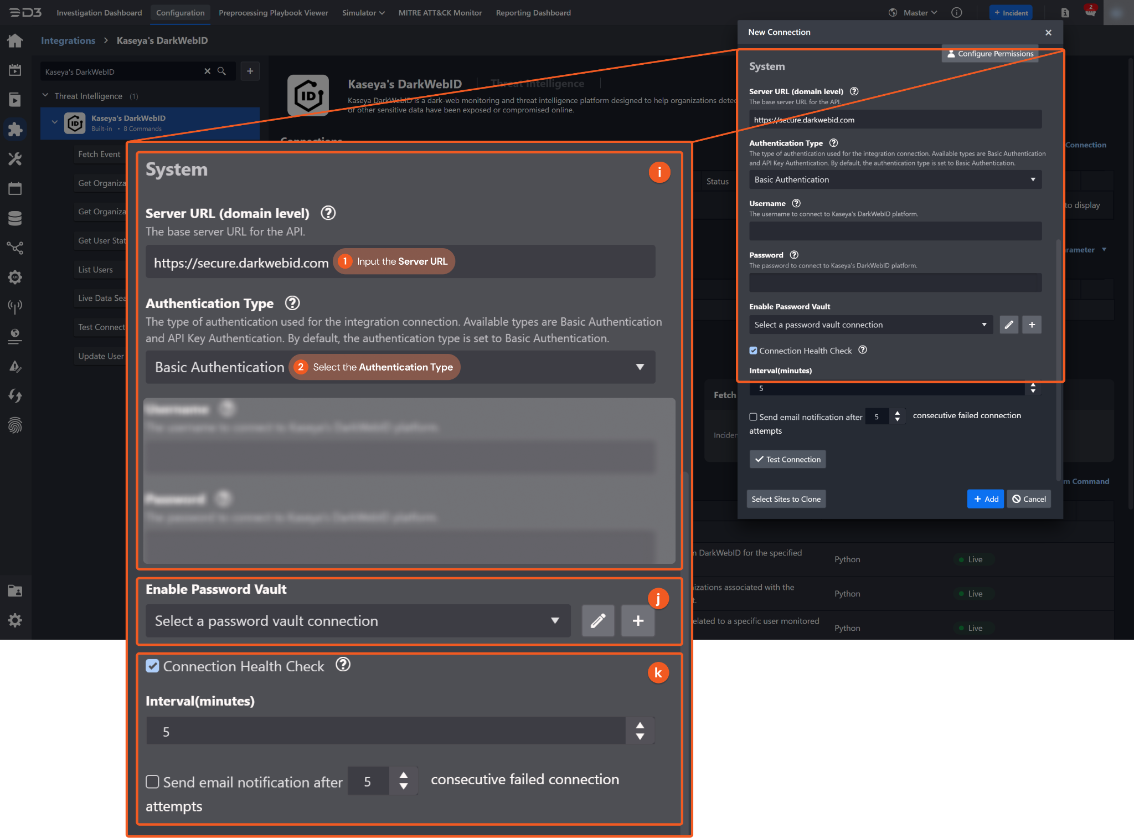This screenshot has width=1134, height=838.
Task: Open the Simulator menu
Action: point(363,13)
